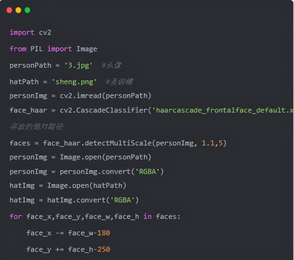This screenshot has height=260, width=294.
Task: Click 'cv2.CascadeClassifier' in face_haar line
Action: [x=104, y=110]
